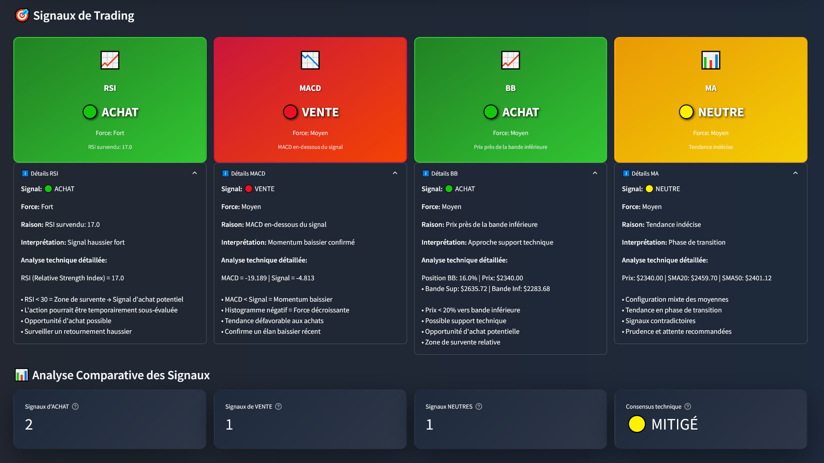Click the falling chart icon in MACD card
The image size is (824, 463).
tap(310, 60)
